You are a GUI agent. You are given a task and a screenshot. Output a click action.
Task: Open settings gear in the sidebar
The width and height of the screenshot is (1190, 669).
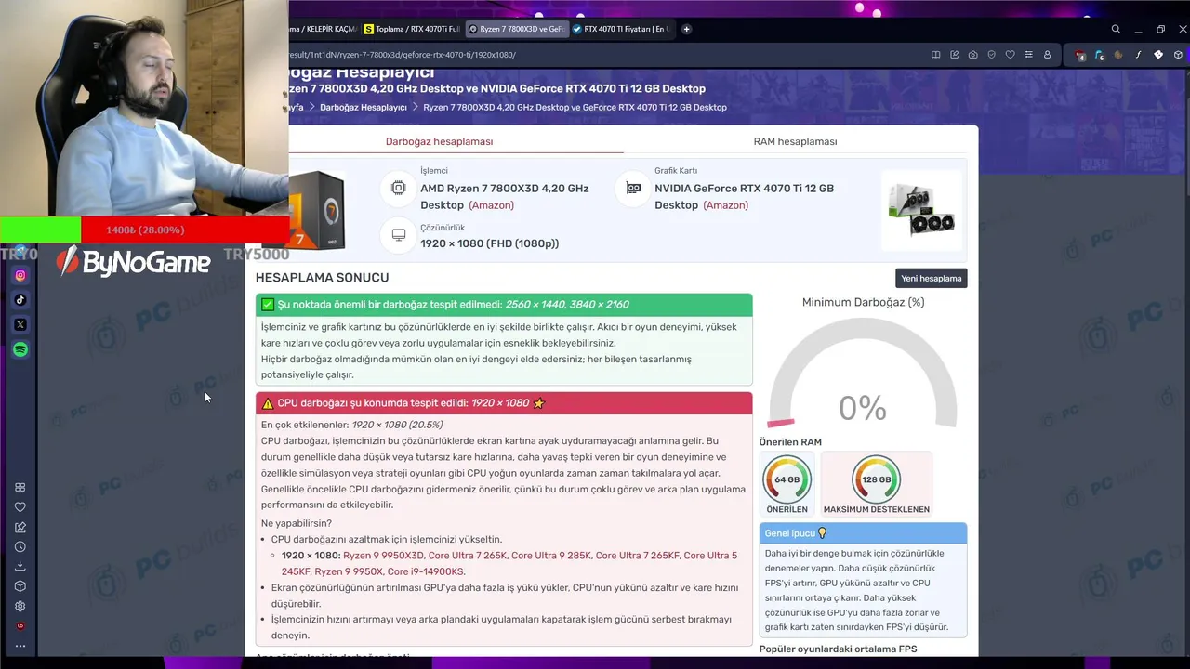[x=20, y=606]
